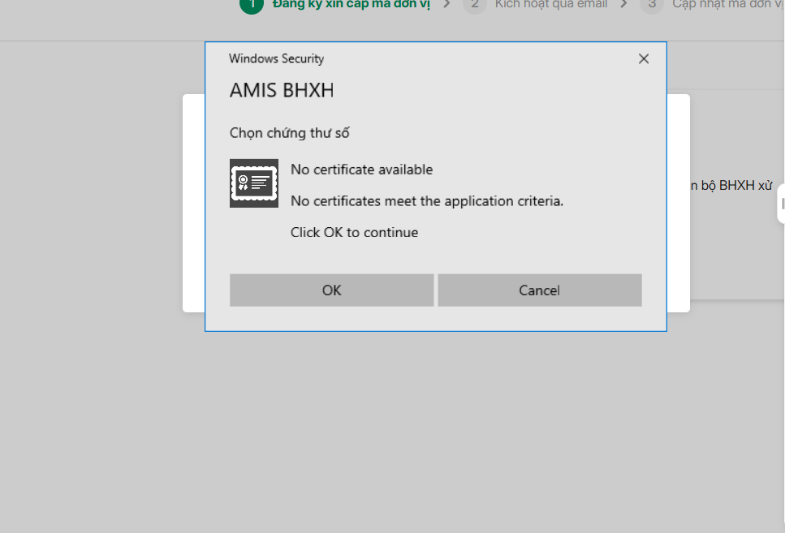Click the chevron arrow after step 1
The image size is (785, 533).
(446, 4)
